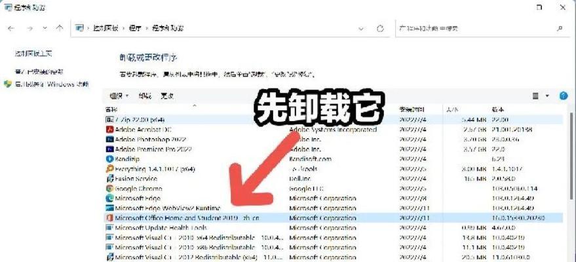Sort by the 名称 (Name) column header

point(111,109)
